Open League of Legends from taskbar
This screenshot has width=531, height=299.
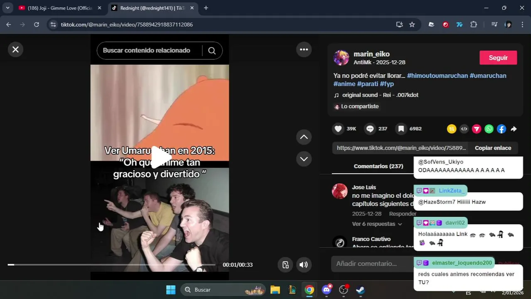(x=292, y=290)
